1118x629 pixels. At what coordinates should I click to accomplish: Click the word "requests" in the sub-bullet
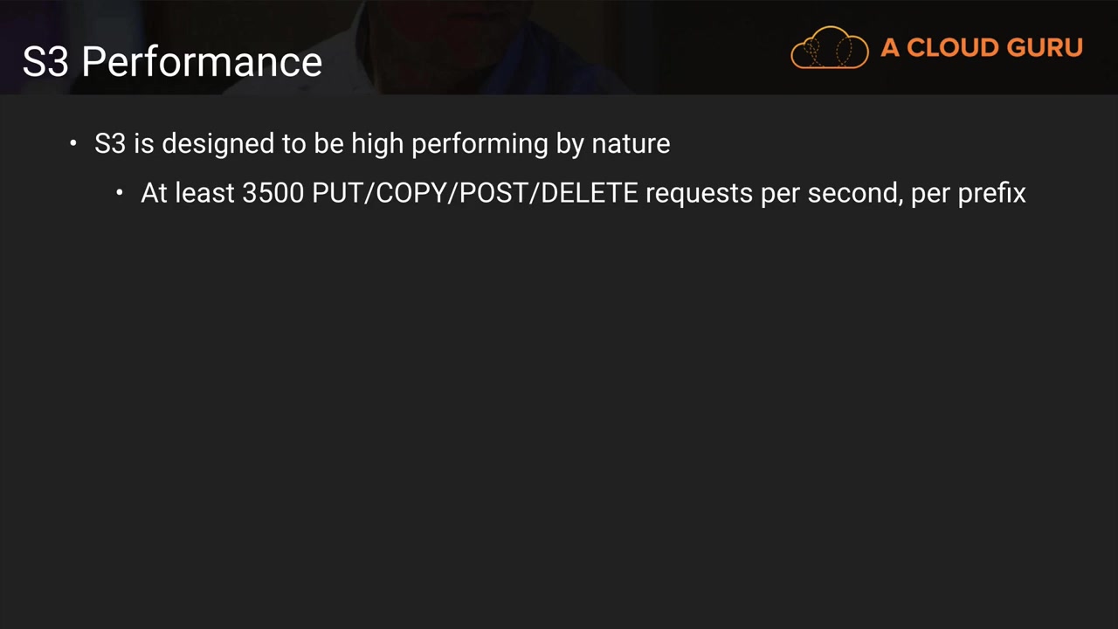pyautogui.click(x=699, y=194)
